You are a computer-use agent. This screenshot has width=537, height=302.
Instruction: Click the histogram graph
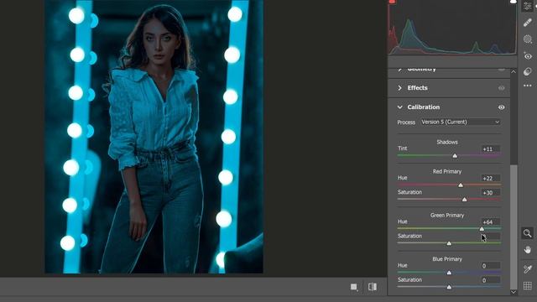coord(452,28)
